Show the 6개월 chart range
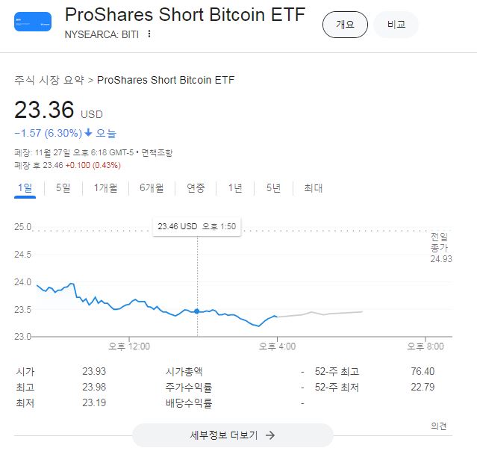Viewport: 477px width, 451px height. (152, 188)
